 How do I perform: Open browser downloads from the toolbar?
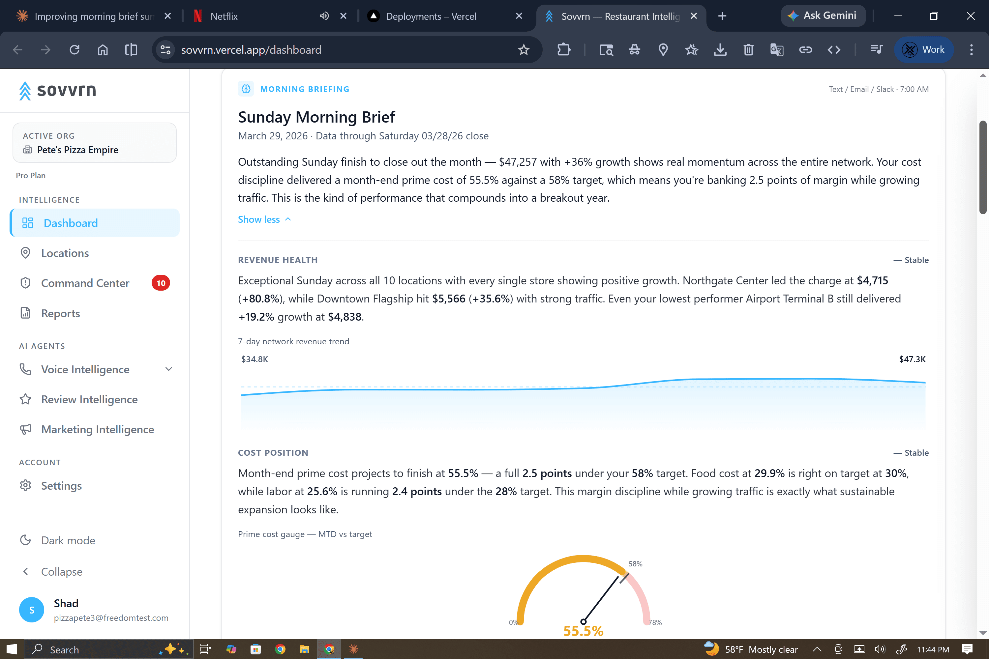coord(720,50)
